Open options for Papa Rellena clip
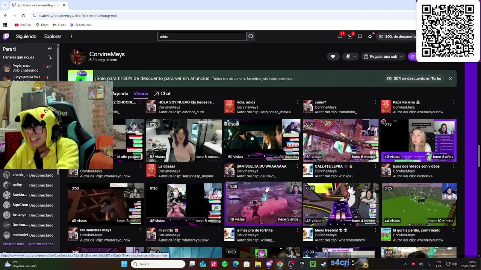481x270 pixels. point(454,102)
